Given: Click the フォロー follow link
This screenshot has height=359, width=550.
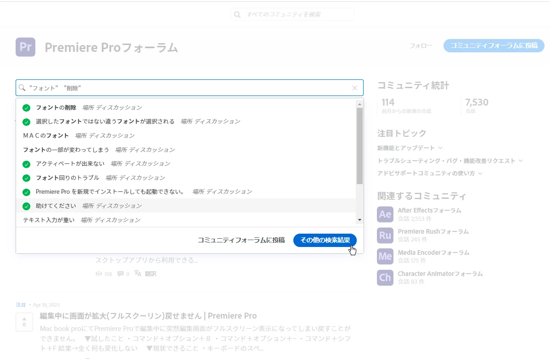Looking at the screenshot, I should (x=421, y=45).
